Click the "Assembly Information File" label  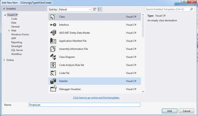73,49
